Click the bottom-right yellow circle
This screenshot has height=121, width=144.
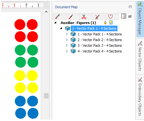(x=33, y=88)
